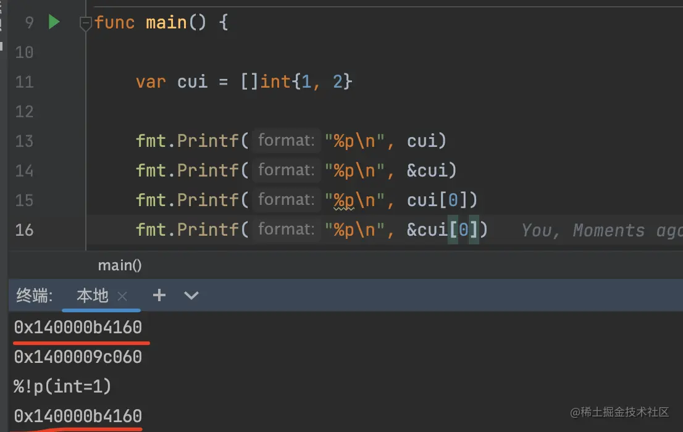683x432 pixels.
Task: Run main with the green gutter arrow
Action: tap(54, 22)
